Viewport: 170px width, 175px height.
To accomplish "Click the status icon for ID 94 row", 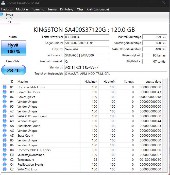I will pyautogui.click(x=5, y=101).
